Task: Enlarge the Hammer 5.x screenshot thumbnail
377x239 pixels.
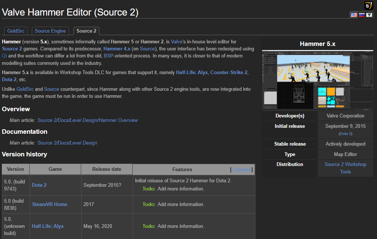Action: [x=318, y=80]
